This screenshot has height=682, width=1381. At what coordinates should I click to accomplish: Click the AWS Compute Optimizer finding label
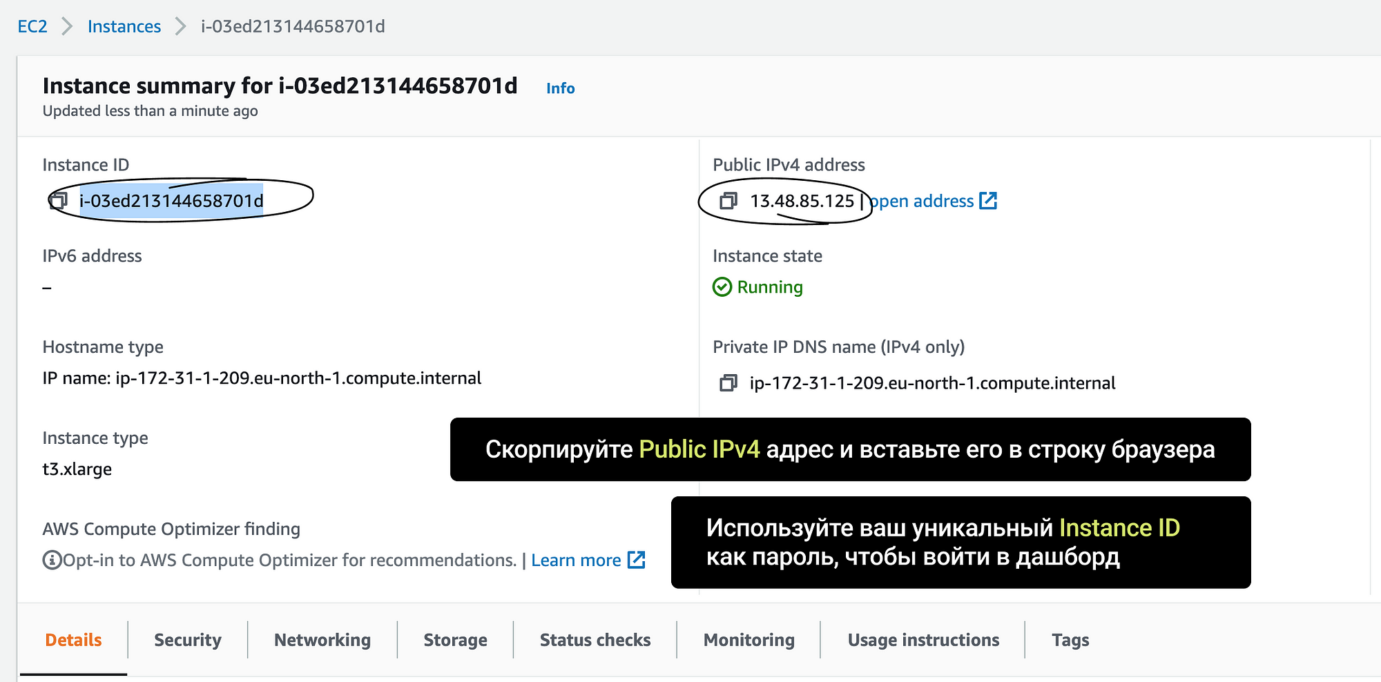pyautogui.click(x=171, y=529)
